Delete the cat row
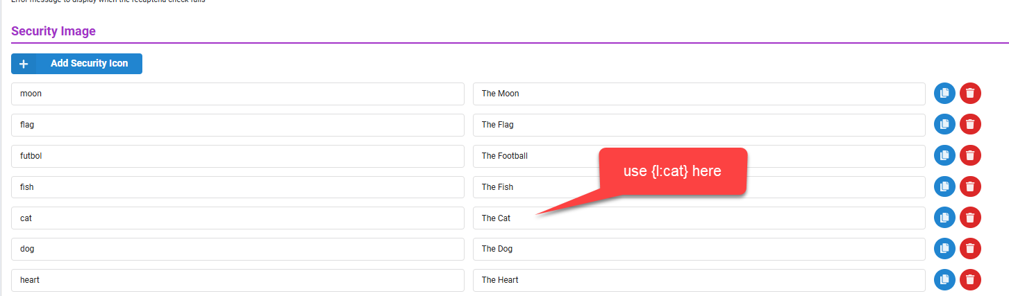Viewport: 1009px width, 296px height. (x=971, y=218)
